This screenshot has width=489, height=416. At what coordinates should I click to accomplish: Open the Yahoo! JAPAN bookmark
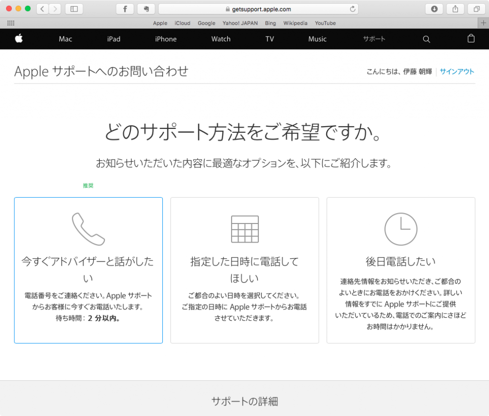240,23
